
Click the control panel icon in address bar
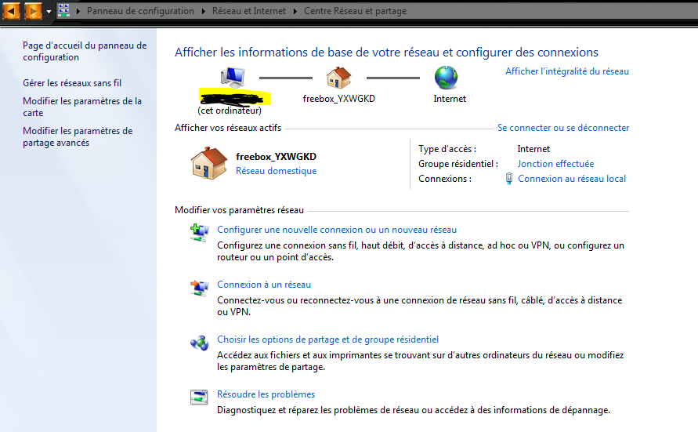pyautogui.click(x=64, y=11)
